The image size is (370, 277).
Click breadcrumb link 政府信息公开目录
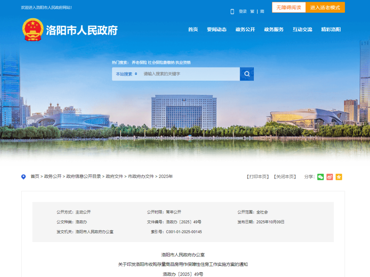(84, 177)
